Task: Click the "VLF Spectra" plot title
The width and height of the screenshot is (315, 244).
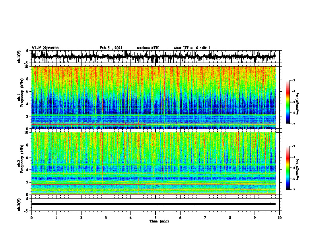Action: coord(45,48)
